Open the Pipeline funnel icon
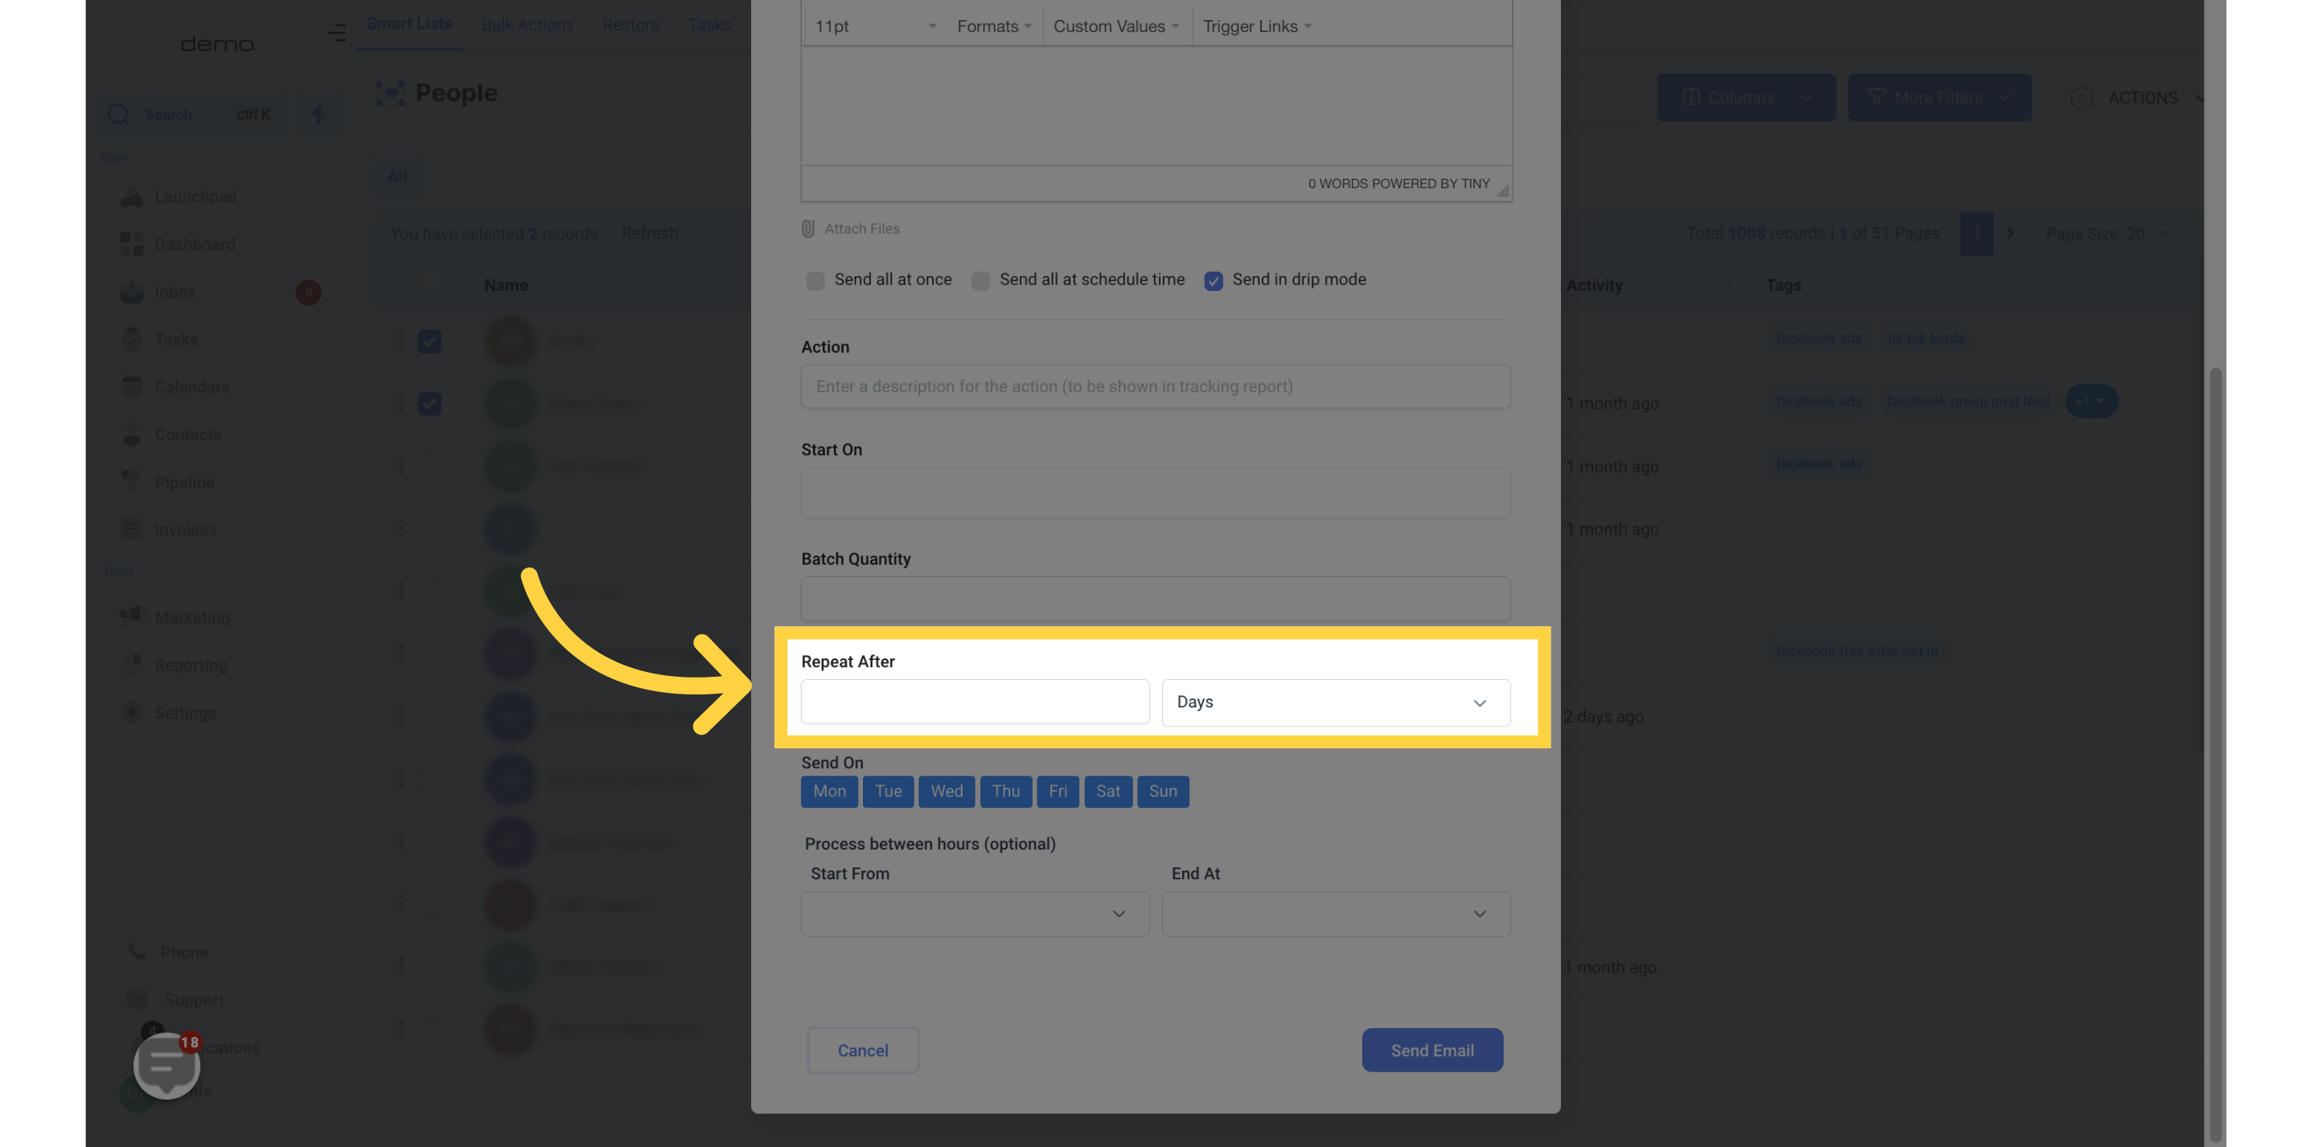 [x=132, y=482]
